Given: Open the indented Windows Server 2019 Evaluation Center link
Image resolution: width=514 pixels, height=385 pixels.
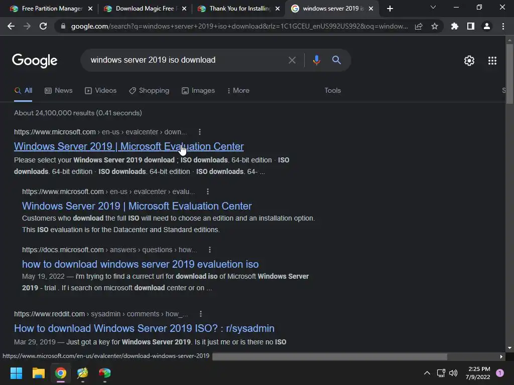Looking at the screenshot, I should coord(137,206).
